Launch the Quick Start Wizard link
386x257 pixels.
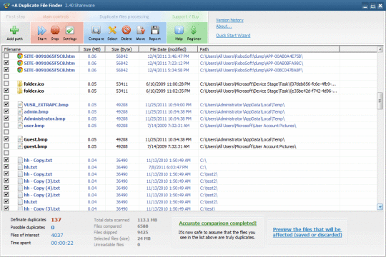tap(233, 36)
